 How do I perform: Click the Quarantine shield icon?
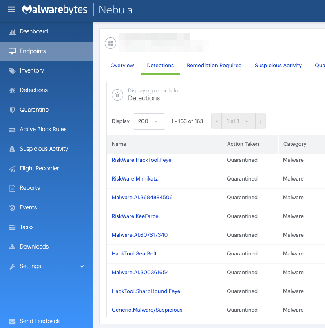12,110
